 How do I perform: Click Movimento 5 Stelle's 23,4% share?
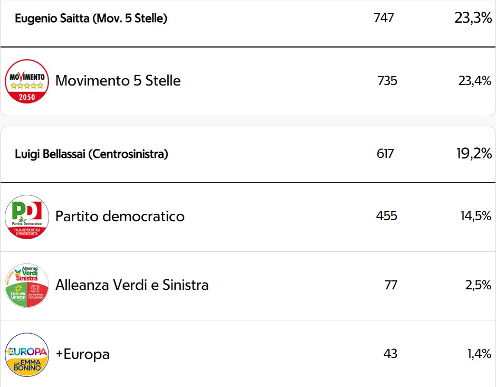pyautogui.click(x=475, y=81)
